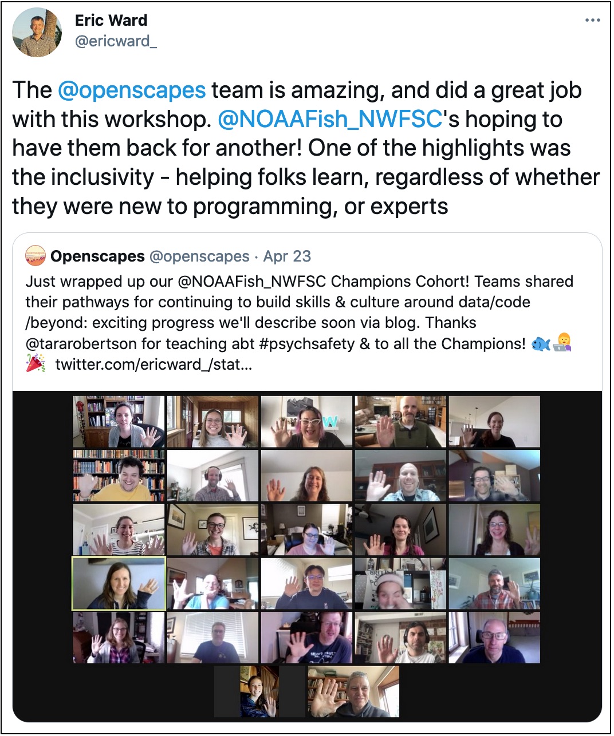Viewport: 614px width, 736px height.
Task: Click the Openscapes name in quoted tweet
Action: pos(97,256)
